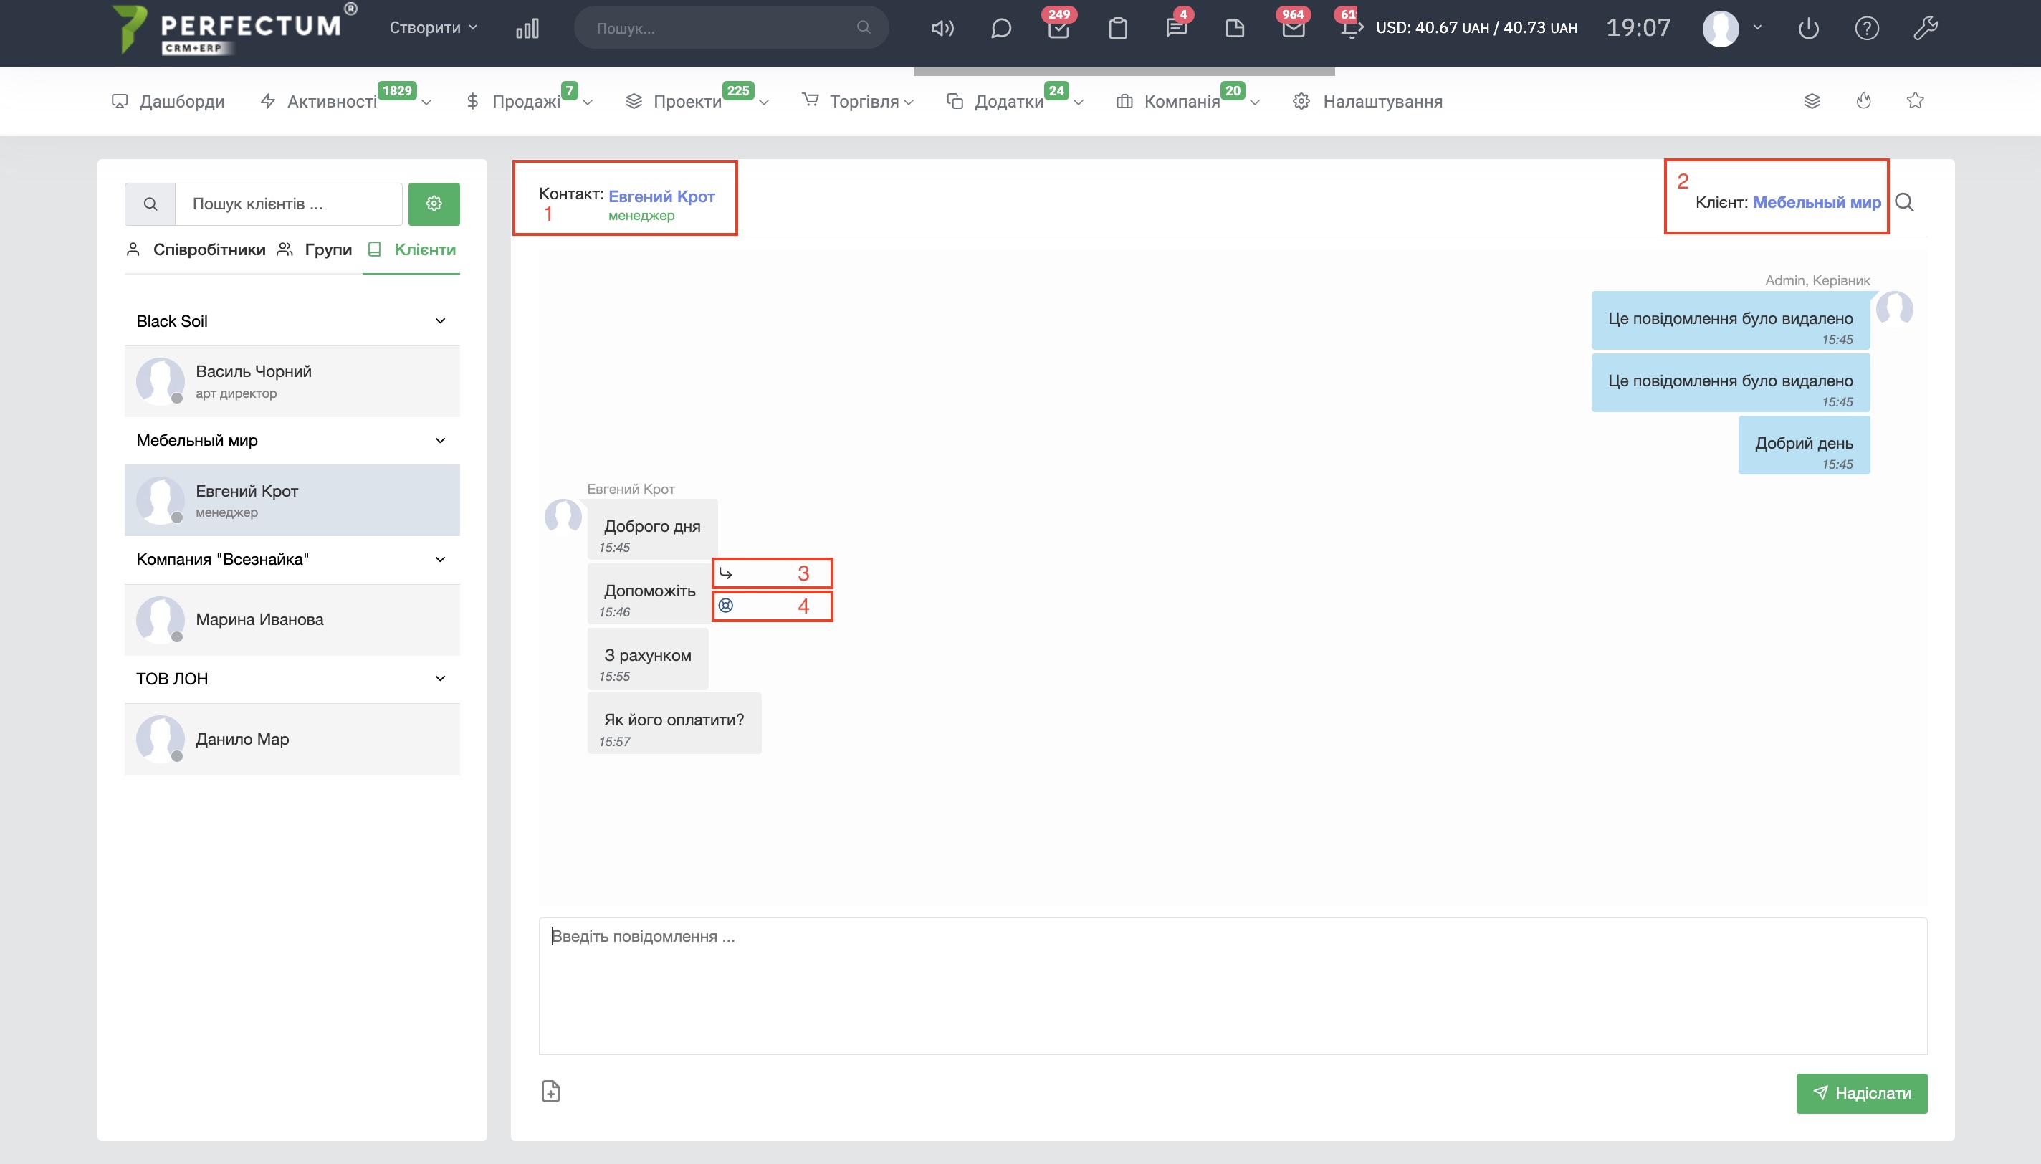Open the chat bubble icon in header
This screenshot has height=1164, width=2041.
[1000, 29]
